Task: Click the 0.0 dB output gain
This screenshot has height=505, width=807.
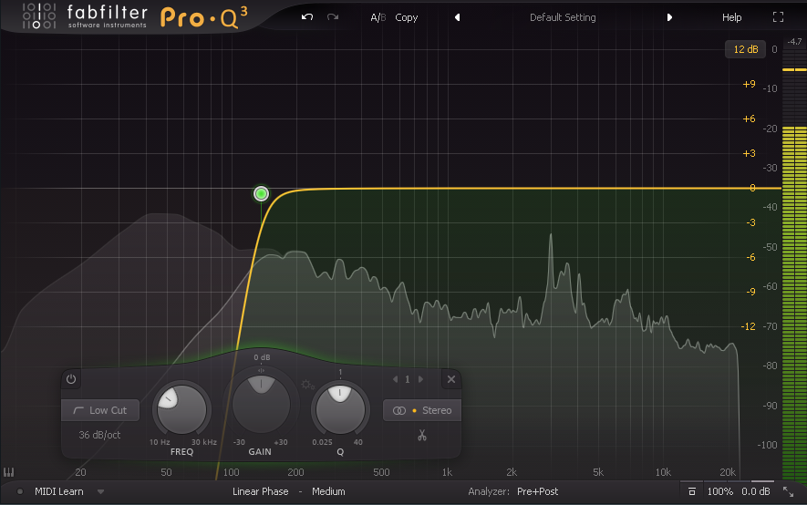Action: coord(756,491)
